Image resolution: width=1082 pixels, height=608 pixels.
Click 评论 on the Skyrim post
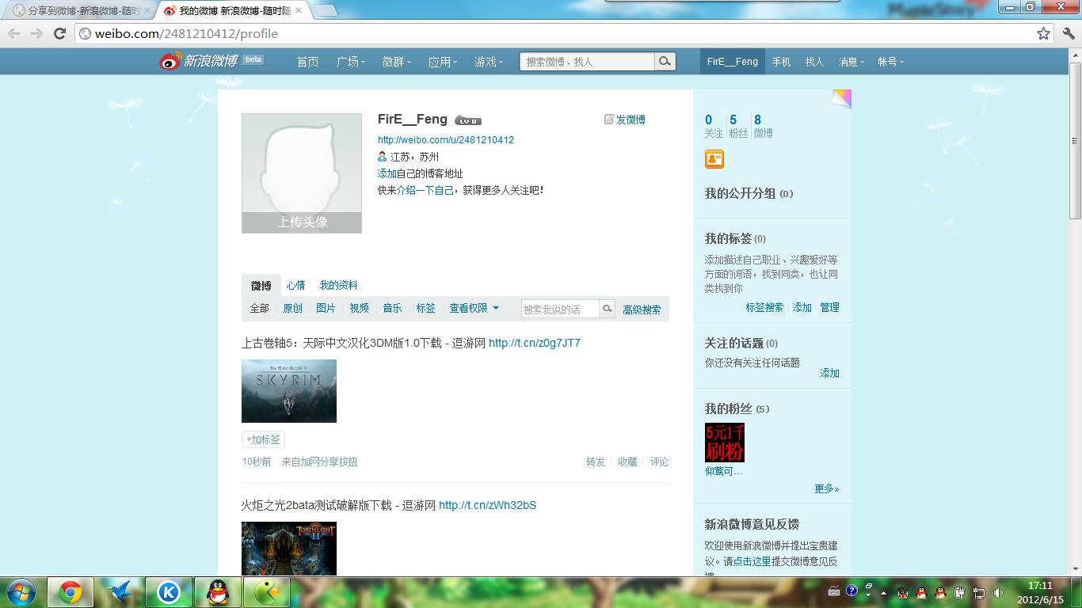pos(659,462)
